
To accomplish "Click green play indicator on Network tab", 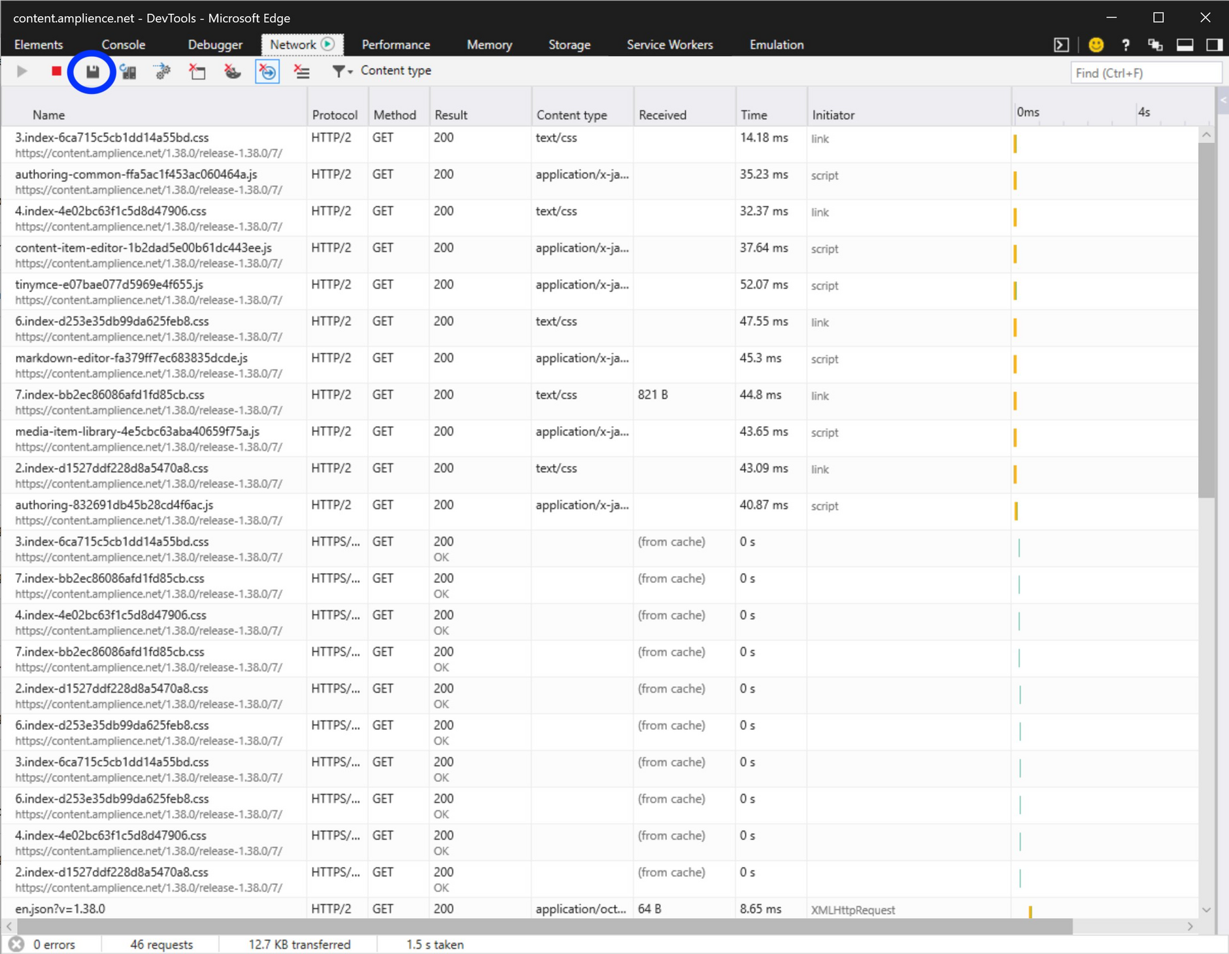I will tap(328, 44).
